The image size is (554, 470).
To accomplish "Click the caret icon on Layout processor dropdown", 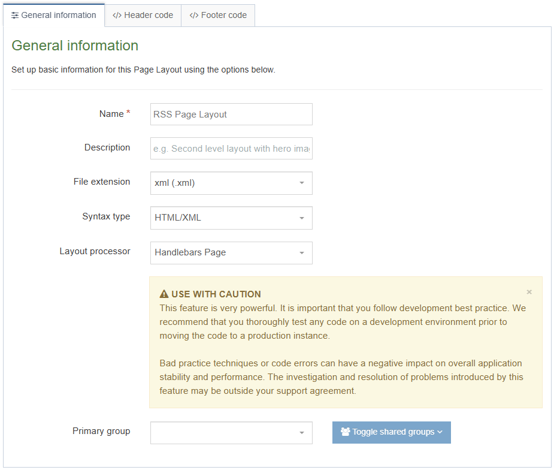I will tap(302, 252).
